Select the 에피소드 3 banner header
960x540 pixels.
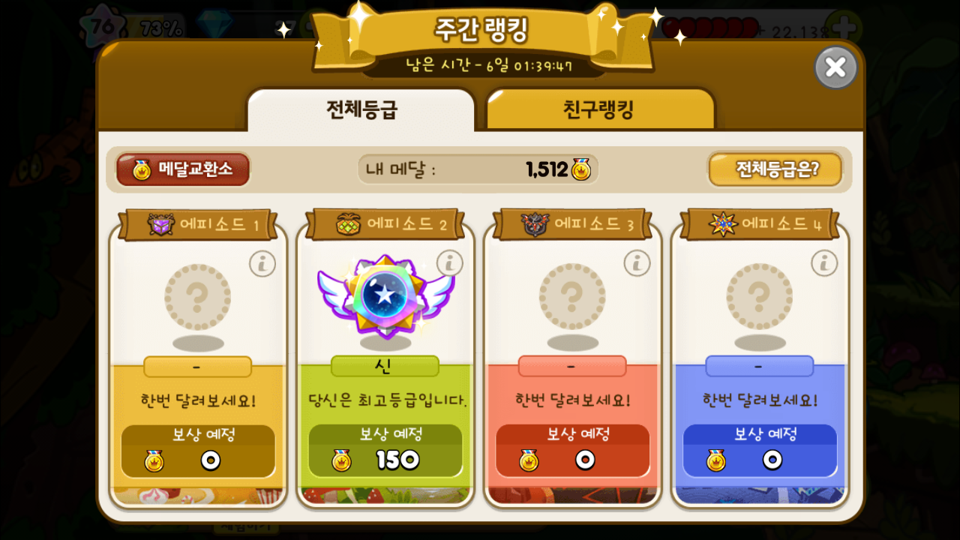(572, 224)
